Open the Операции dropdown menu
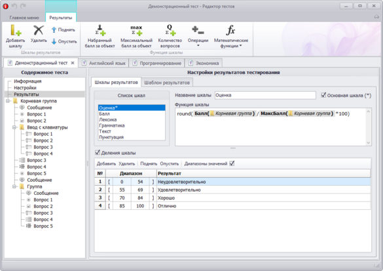 click(198, 36)
